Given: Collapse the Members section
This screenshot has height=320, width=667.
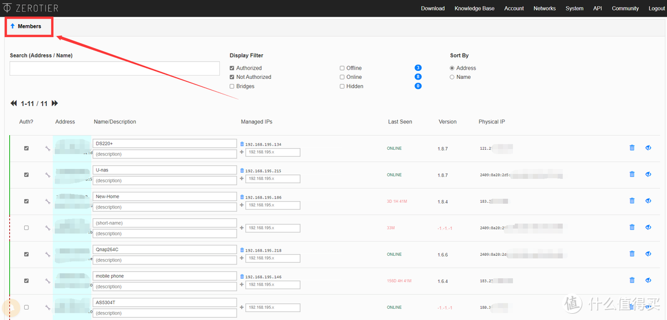Looking at the screenshot, I should pos(26,27).
